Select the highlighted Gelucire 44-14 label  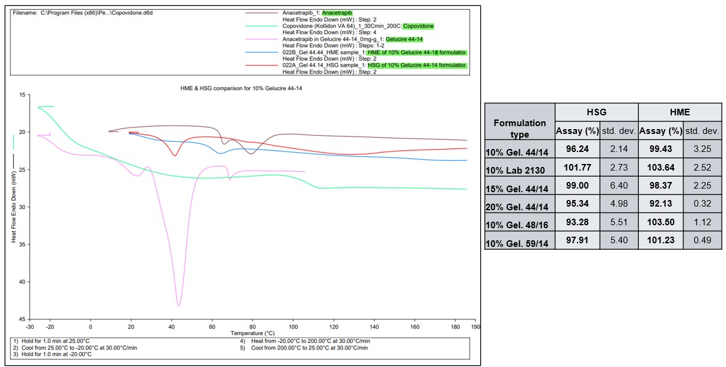(x=404, y=39)
